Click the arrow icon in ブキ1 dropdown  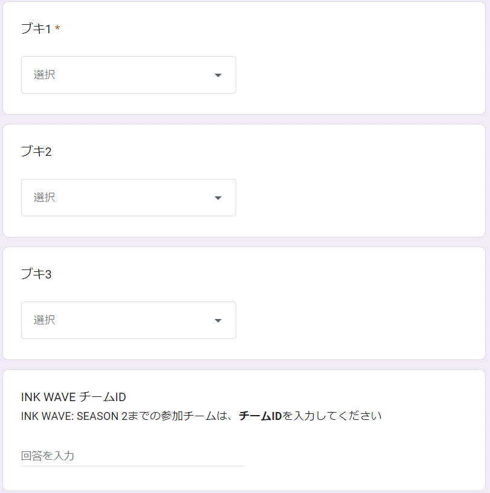click(218, 75)
